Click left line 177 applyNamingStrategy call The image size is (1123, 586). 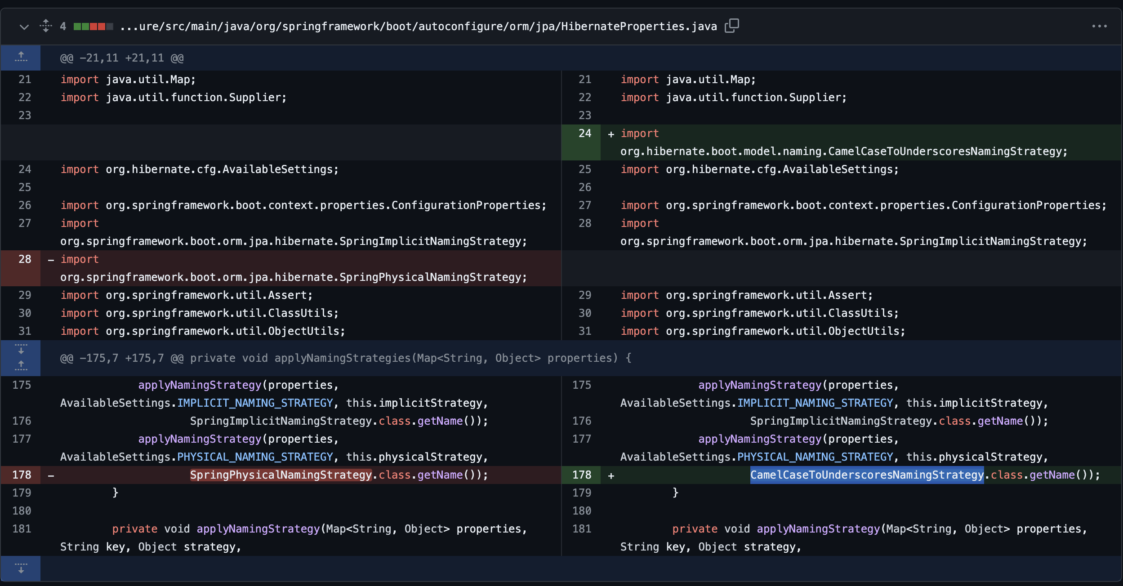coord(200,439)
